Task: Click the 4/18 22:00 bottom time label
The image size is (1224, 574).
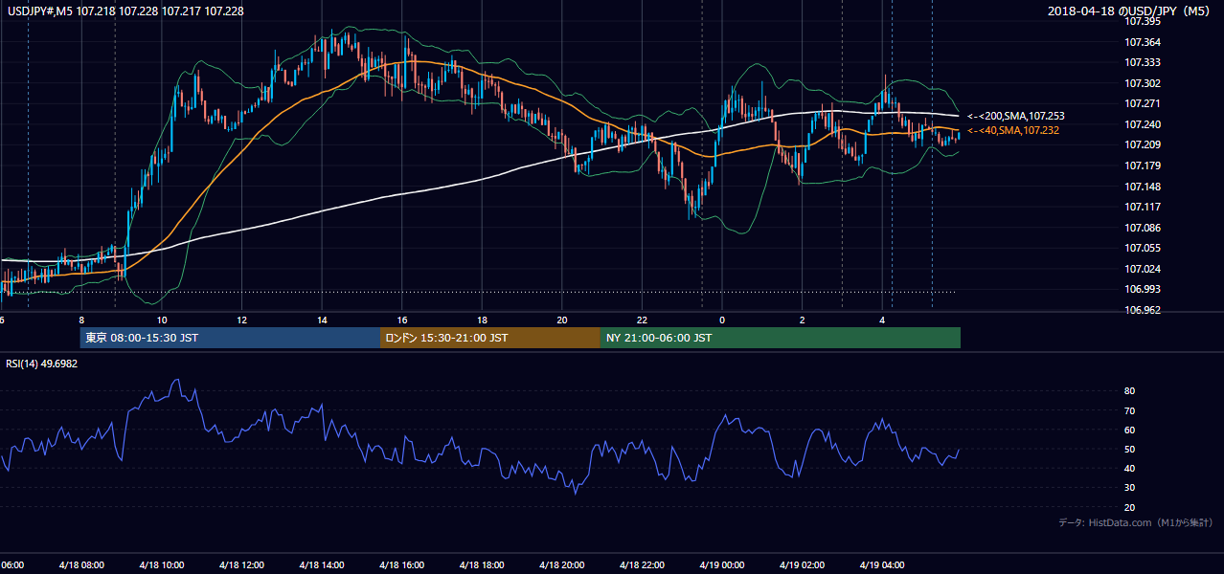Action: click(x=641, y=565)
